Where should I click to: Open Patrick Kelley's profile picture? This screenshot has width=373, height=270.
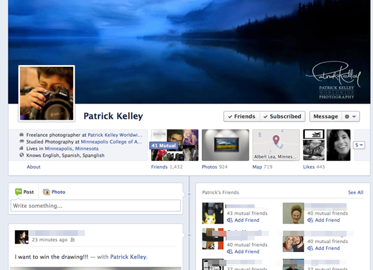tap(46, 93)
